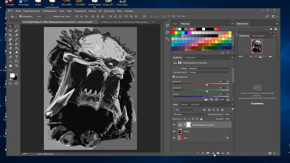Select the Healing Brush tool
The width and height of the screenshot is (290, 163).
click(x=10, y=39)
